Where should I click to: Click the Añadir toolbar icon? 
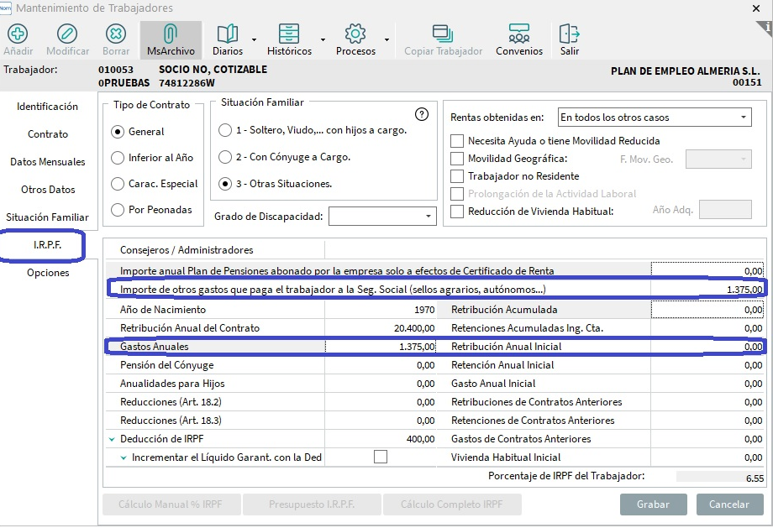click(x=18, y=34)
